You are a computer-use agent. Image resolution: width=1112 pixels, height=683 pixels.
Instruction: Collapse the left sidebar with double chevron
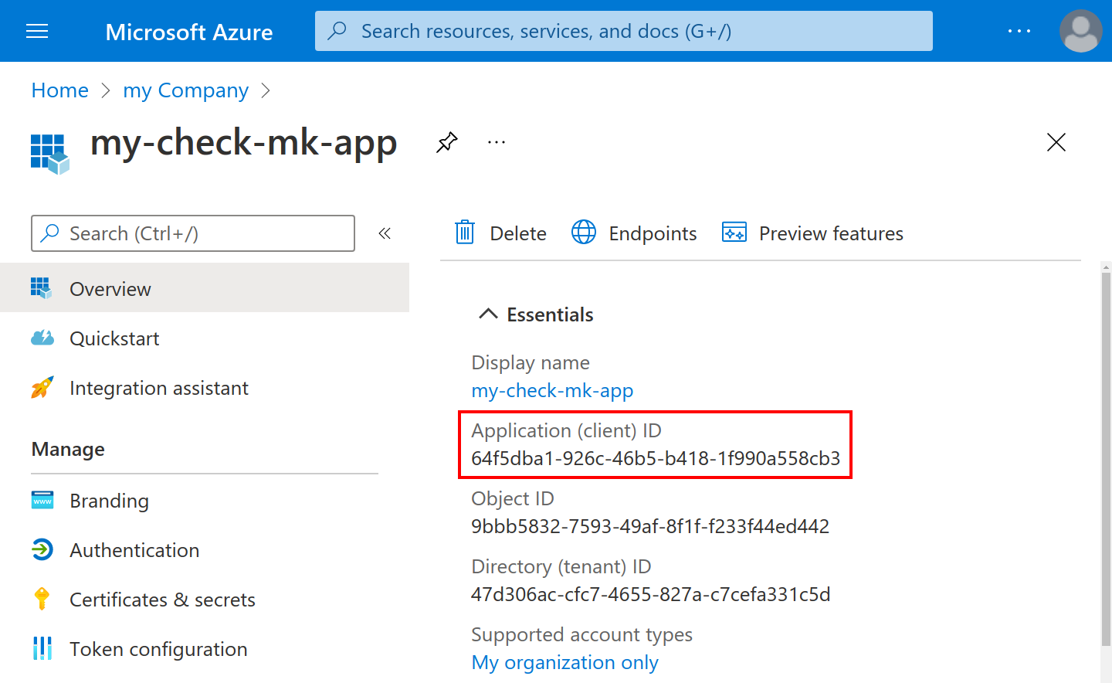click(x=385, y=233)
